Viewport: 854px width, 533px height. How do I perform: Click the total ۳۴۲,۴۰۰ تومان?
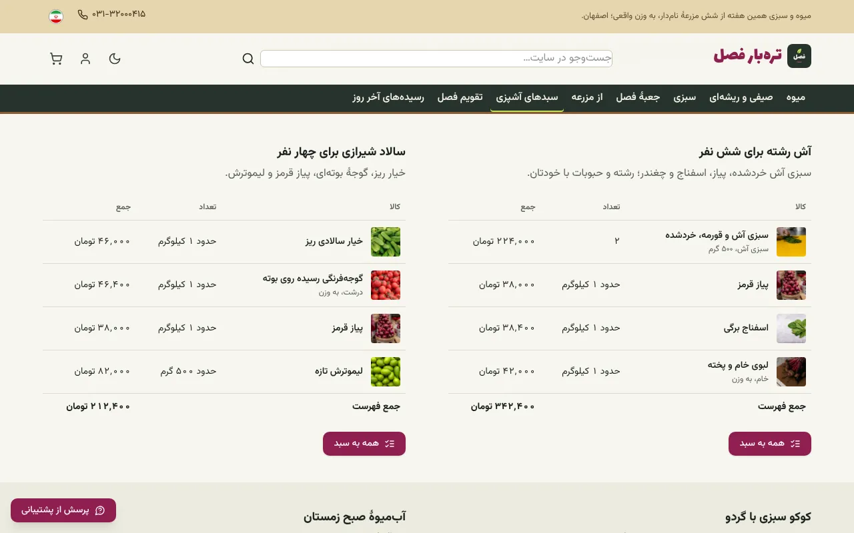coord(504,406)
